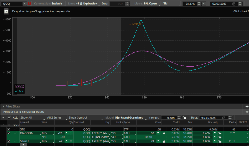Open the Show All filter dropdown

pos(32,117)
